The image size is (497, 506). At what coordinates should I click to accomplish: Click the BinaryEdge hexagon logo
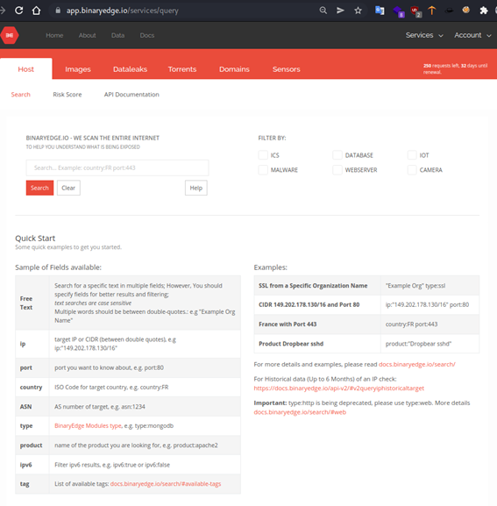(10, 35)
